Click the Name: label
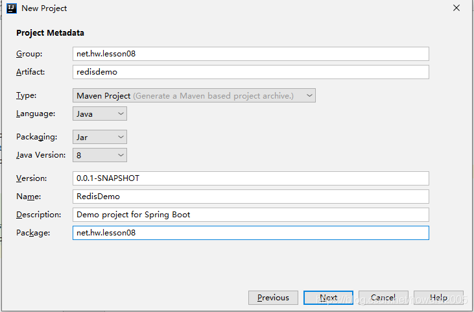This screenshot has height=312, width=474. click(x=29, y=197)
